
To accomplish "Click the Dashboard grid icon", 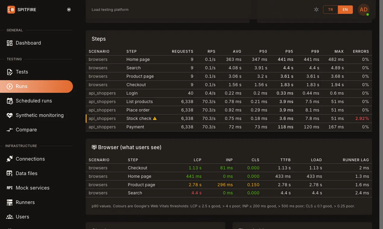I will click(10, 43).
